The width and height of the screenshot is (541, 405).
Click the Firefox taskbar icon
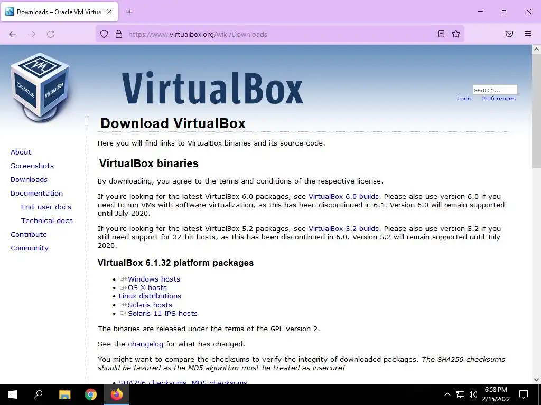(117, 394)
